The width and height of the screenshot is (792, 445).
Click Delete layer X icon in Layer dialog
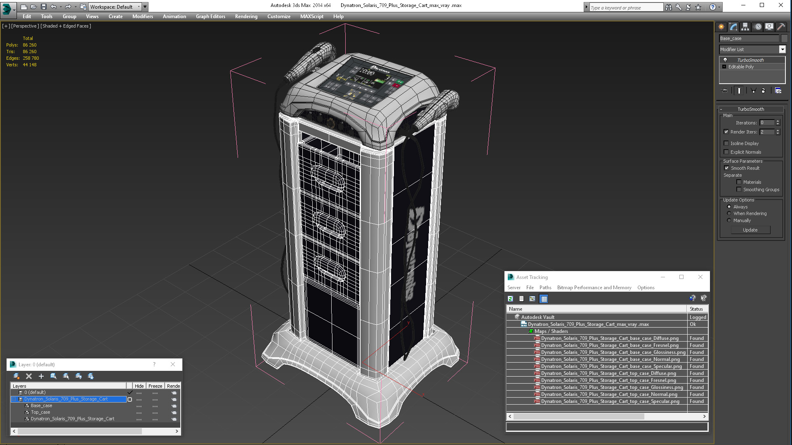point(29,376)
